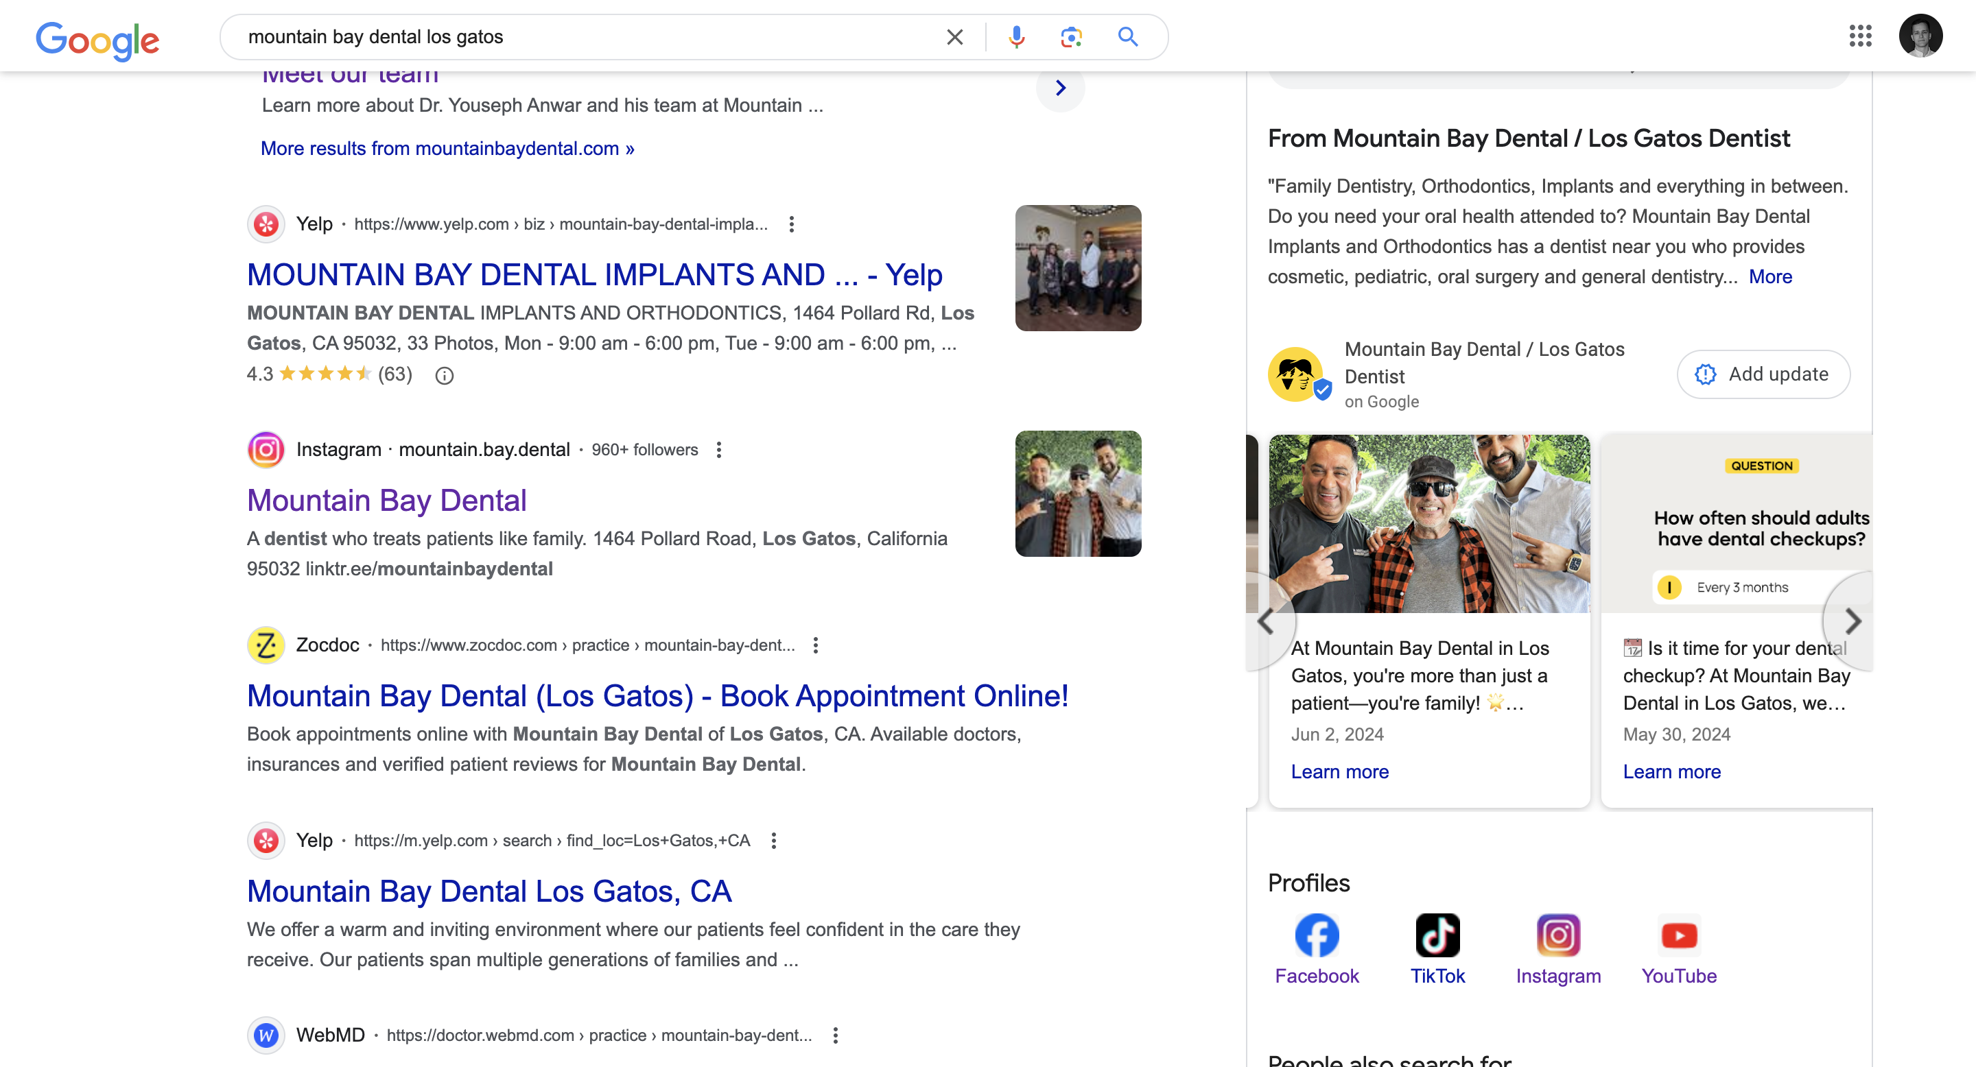Click the magnifying glass search button
Viewport: 1976px width, 1067px height.
pos(1127,37)
